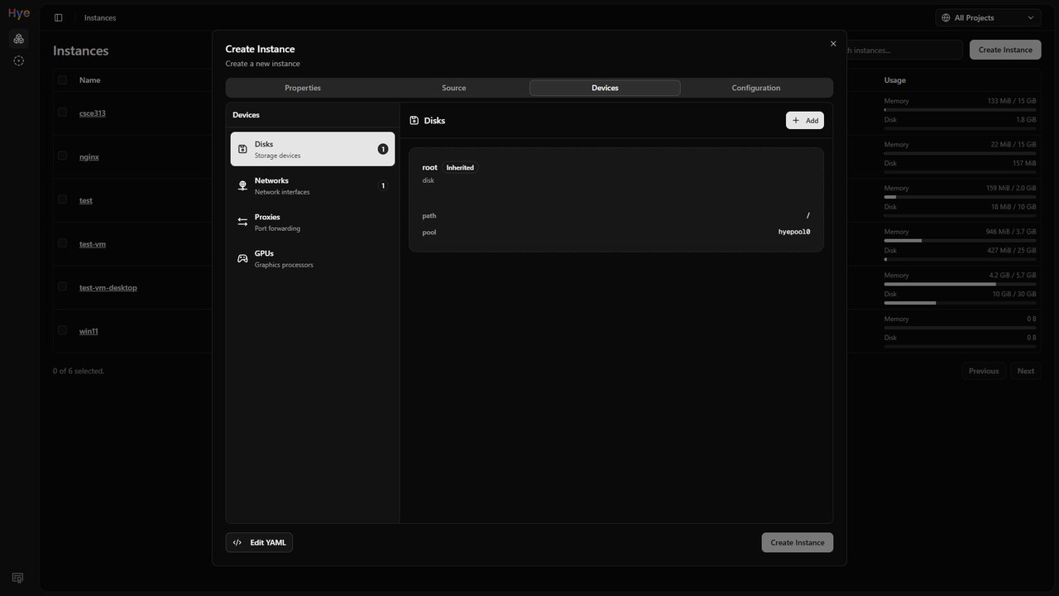
Task: Check the nginx row checkbox
Action: click(62, 156)
